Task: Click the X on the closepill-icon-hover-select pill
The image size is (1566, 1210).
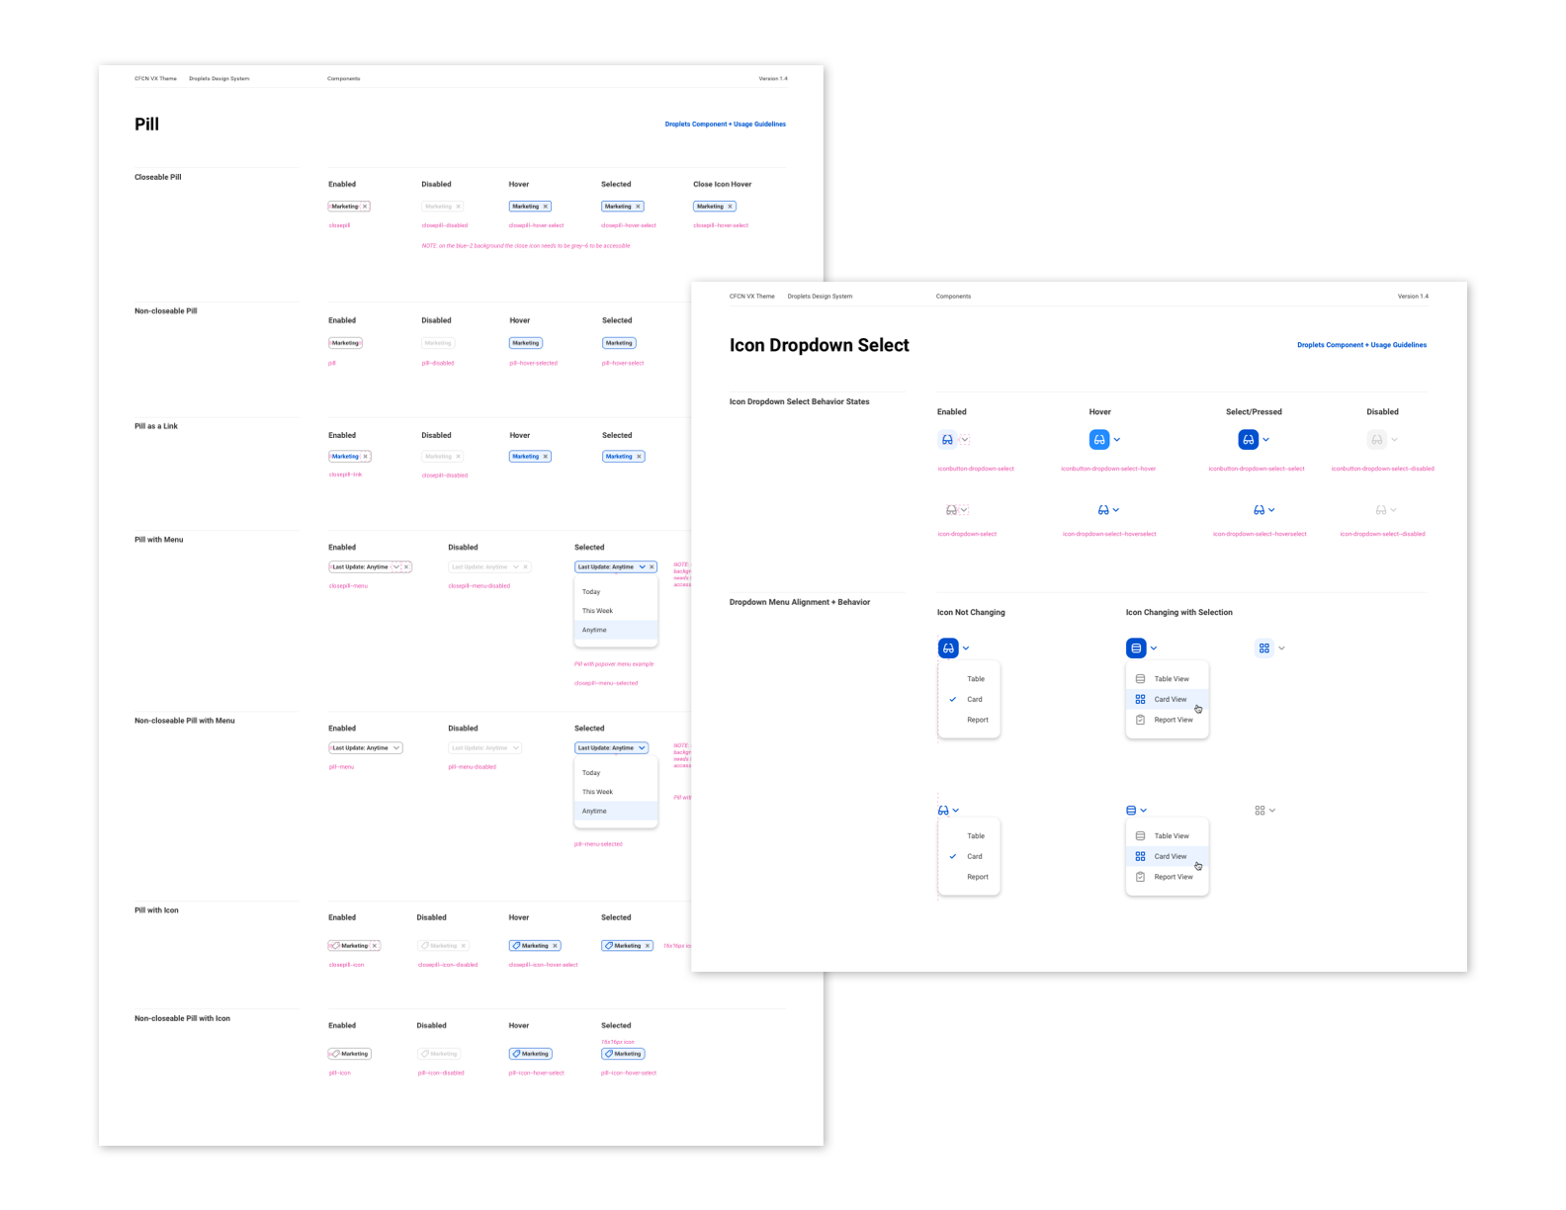Action: tap(555, 946)
